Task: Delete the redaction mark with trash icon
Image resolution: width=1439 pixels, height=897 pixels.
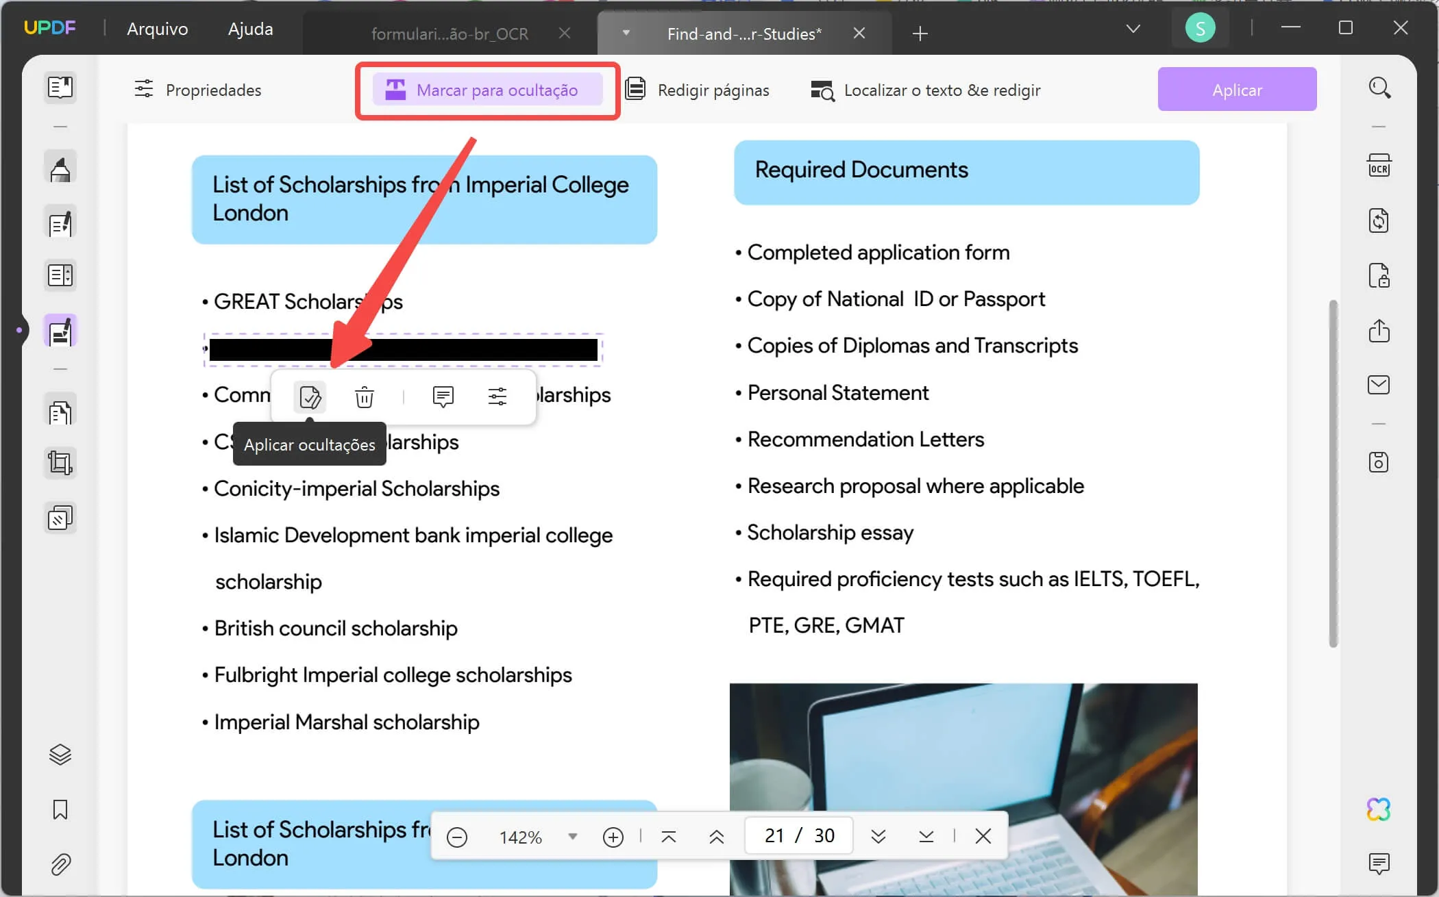Action: [x=365, y=396]
